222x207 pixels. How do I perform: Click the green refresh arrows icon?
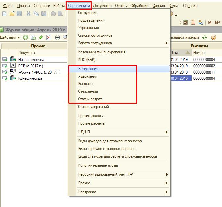pos(205,38)
